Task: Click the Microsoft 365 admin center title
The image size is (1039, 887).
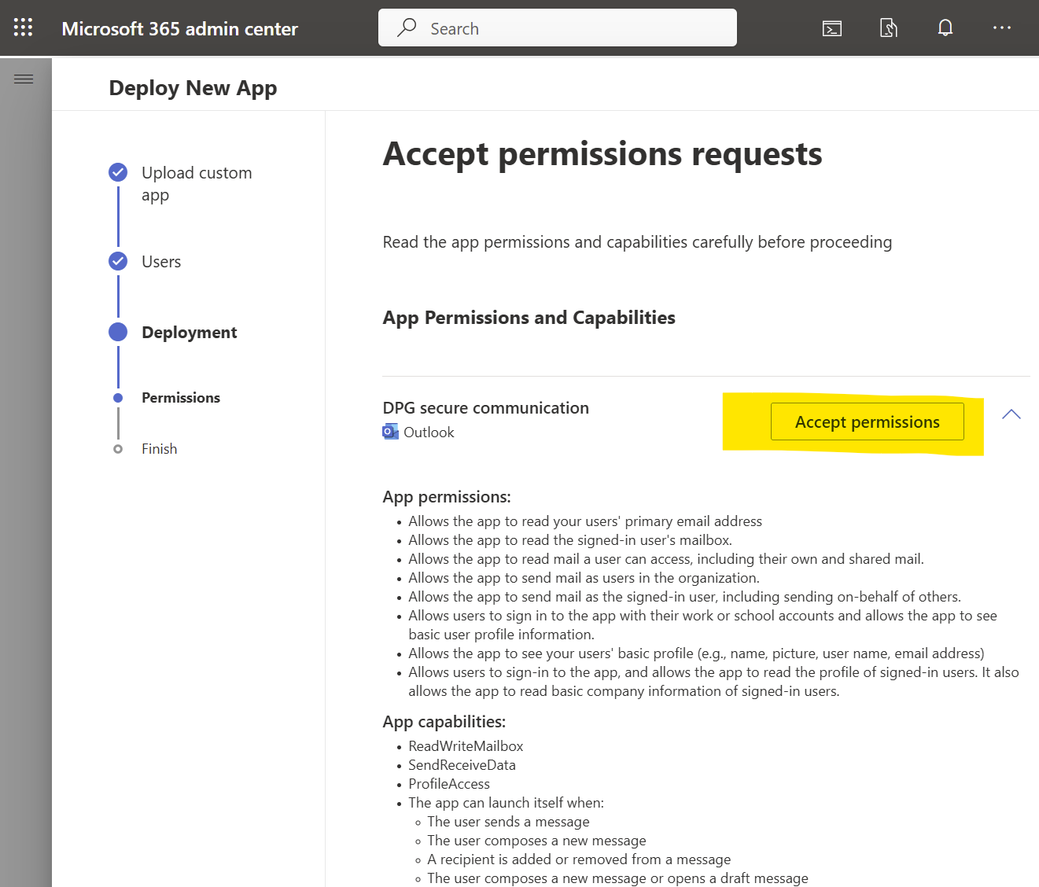Action: coord(179,29)
